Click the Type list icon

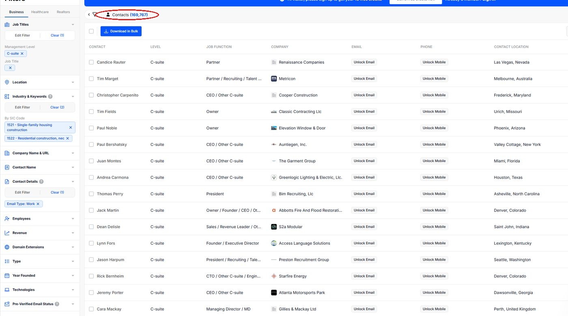coord(7,261)
